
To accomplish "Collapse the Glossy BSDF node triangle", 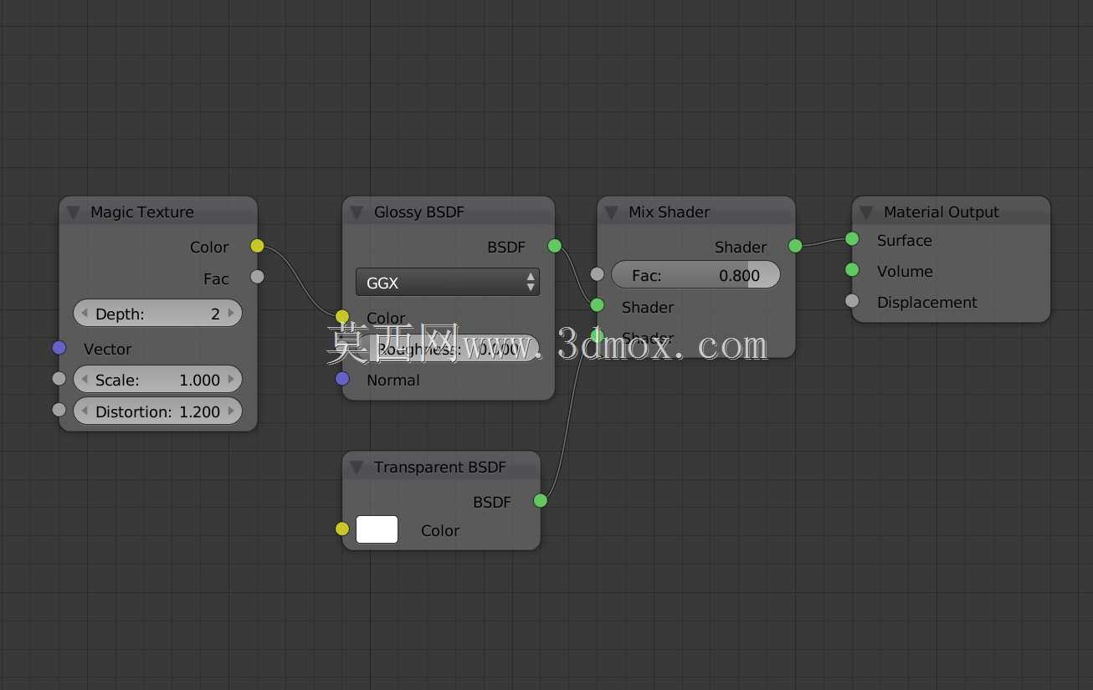I will click(x=357, y=212).
